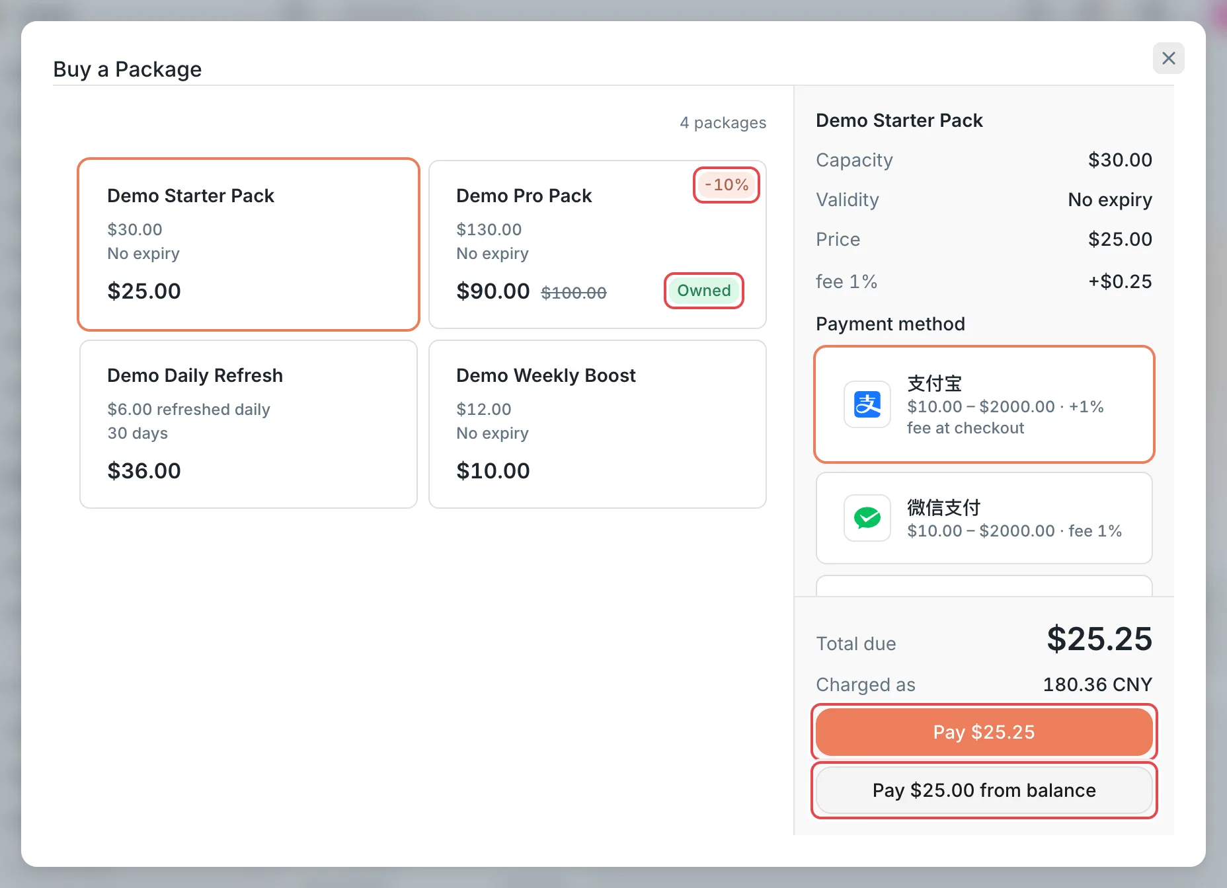Click the $90.00 Pro Pack price
Image resolution: width=1227 pixels, height=888 pixels.
(x=493, y=291)
